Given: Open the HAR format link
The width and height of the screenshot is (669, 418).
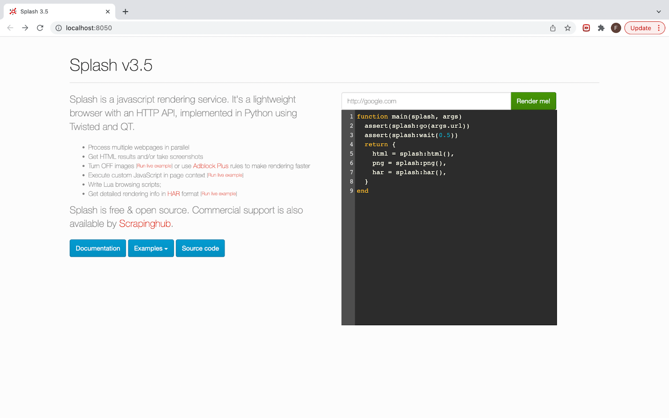Looking at the screenshot, I should tap(174, 194).
